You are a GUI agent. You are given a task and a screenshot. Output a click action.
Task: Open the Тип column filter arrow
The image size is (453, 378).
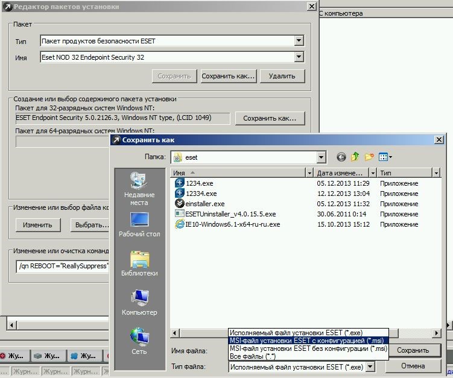pos(436,173)
